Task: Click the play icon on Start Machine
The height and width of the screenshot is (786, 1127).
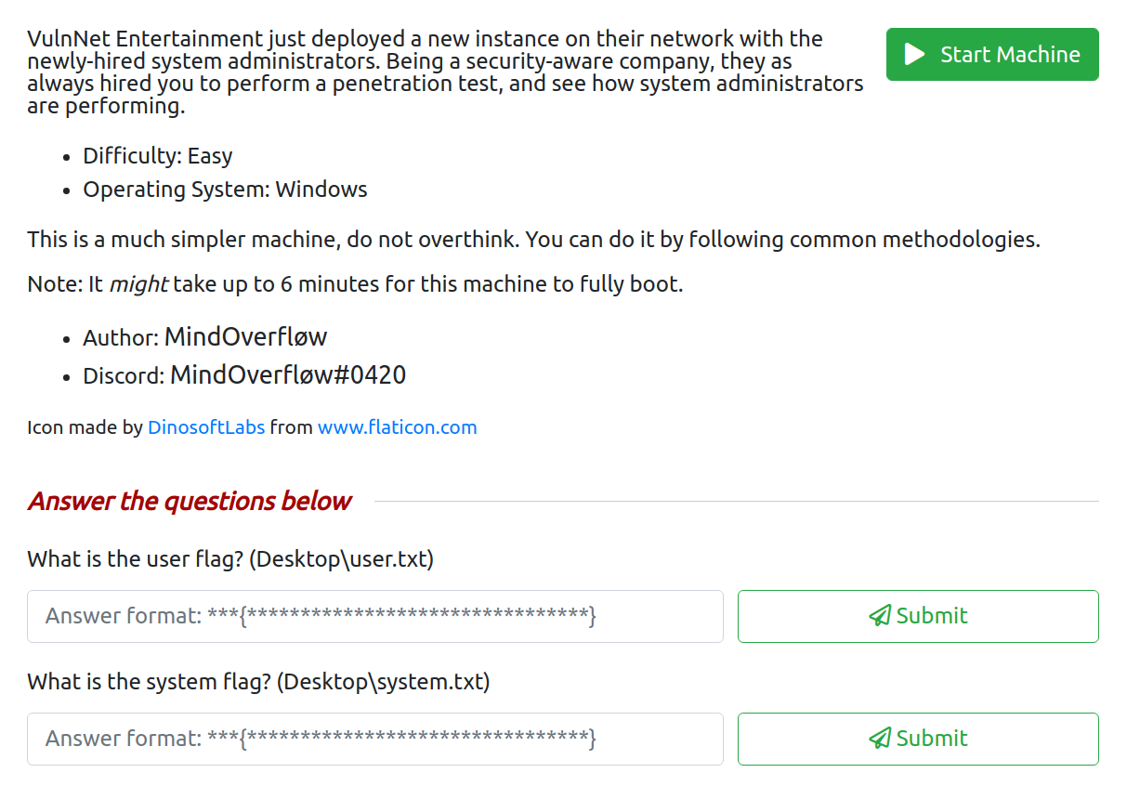Action: [x=914, y=55]
